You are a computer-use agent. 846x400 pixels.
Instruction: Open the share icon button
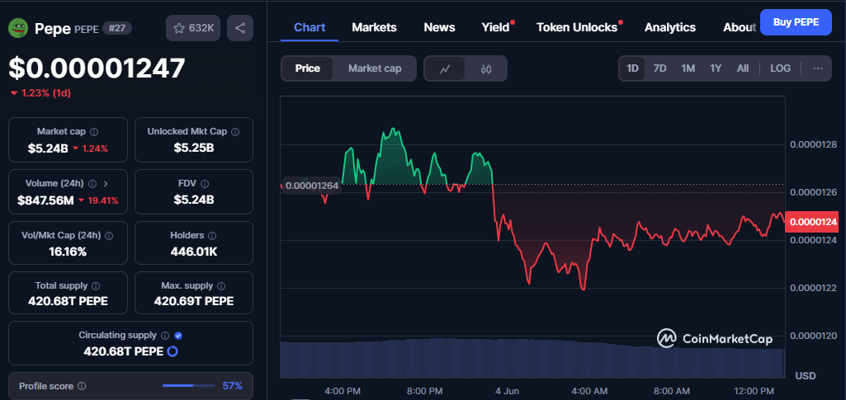[240, 28]
